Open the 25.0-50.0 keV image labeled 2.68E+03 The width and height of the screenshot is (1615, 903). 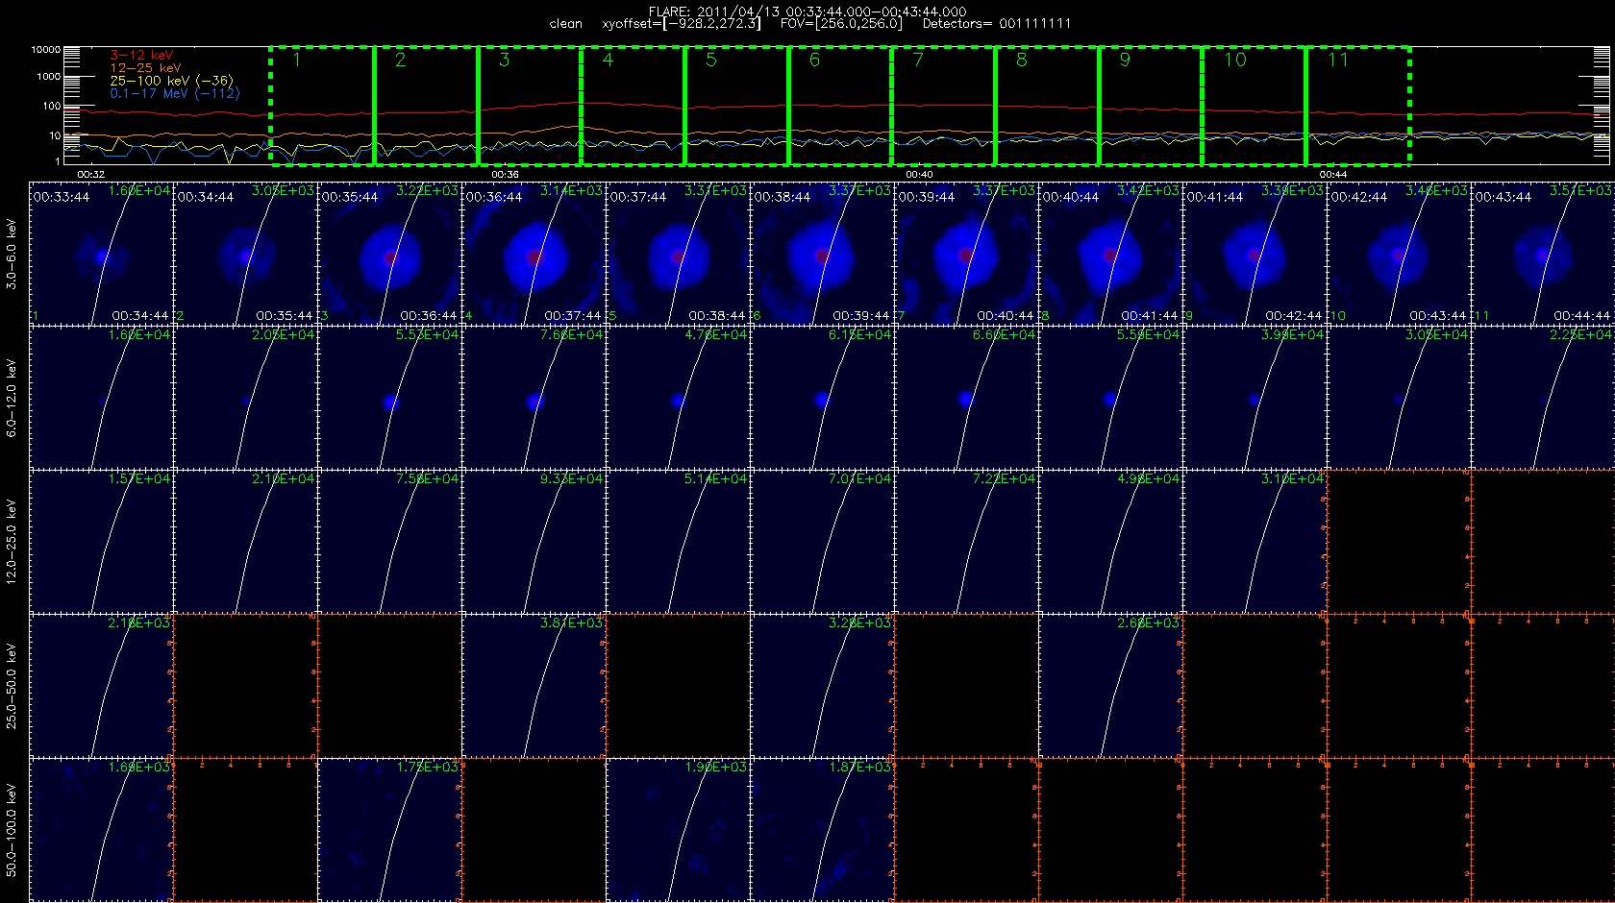tap(1111, 686)
